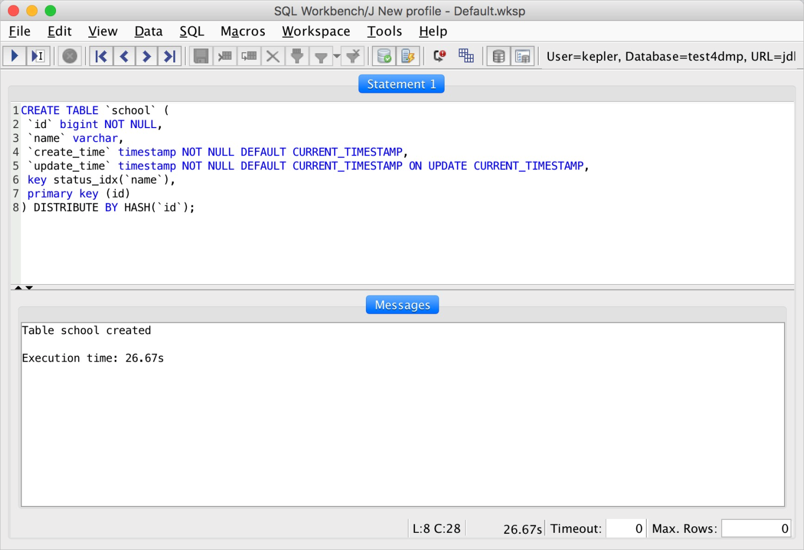Click 'ON UPDATE' text on line 5
The image size is (804, 550).
438,166
